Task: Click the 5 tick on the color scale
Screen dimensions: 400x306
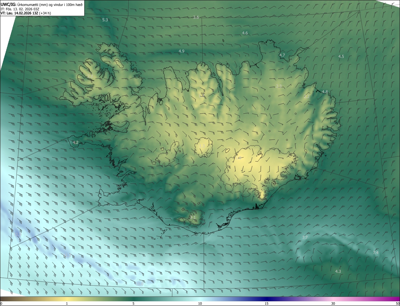Action: click(133, 303)
